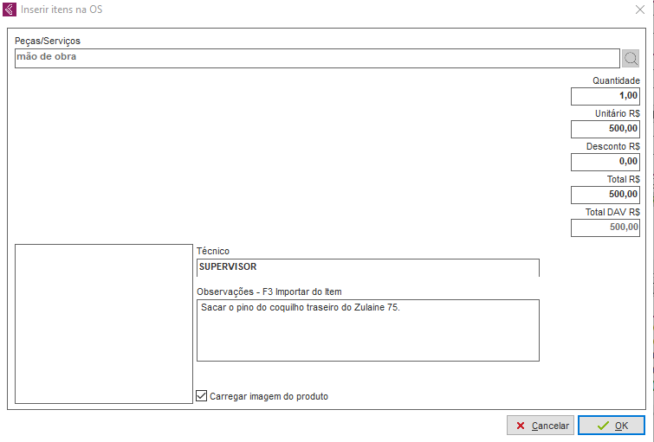Click into the Unitário R$ field
The width and height of the screenshot is (654, 442).
pyautogui.click(x=605, y=129)
